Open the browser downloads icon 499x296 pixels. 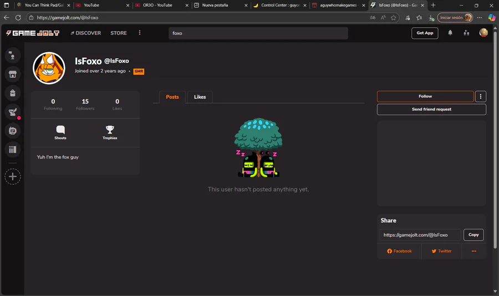[431, 18]
